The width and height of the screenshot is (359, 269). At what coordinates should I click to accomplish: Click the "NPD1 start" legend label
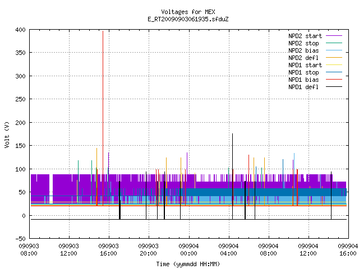pyautogui.click(x=305, y=65)
